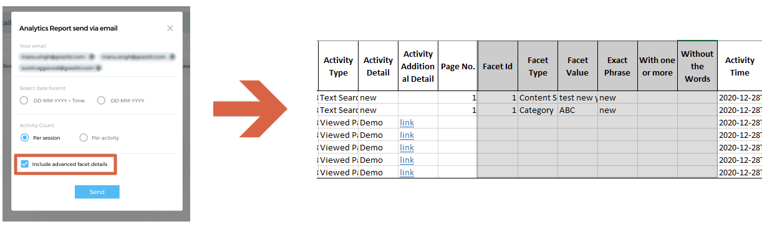The image size is (762, 229).
Task: Select DD-MM-YYYY date format radio
Action: [101, 100]
